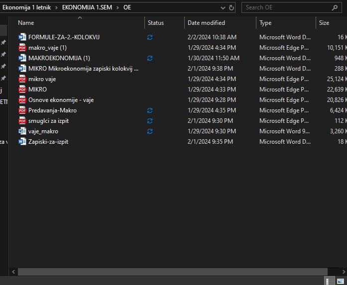Expand chevron after Ekonomija 1 letnik in breadcrumb
347x285 pixels.
click(x=57, y=7)
